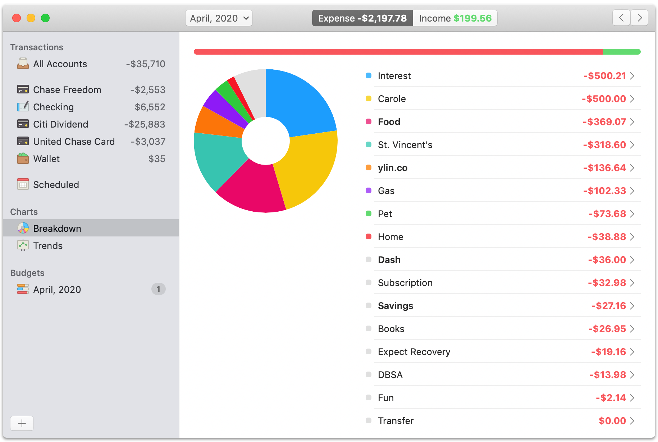658x442 pixels.
Task: Toggle the Interest category color dot
Action: point(368,75)
